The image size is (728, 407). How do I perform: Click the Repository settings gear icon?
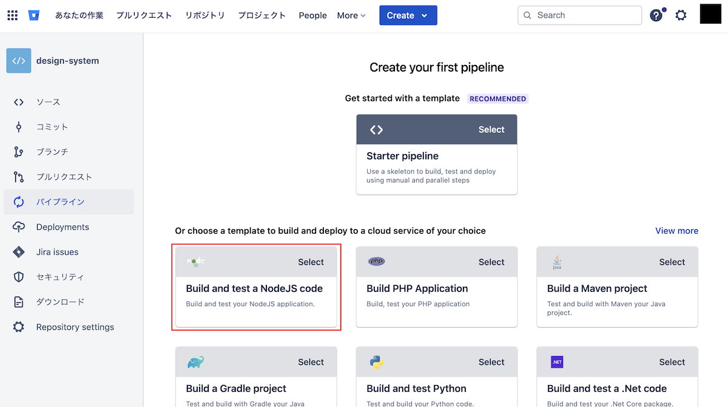(19, 327)
